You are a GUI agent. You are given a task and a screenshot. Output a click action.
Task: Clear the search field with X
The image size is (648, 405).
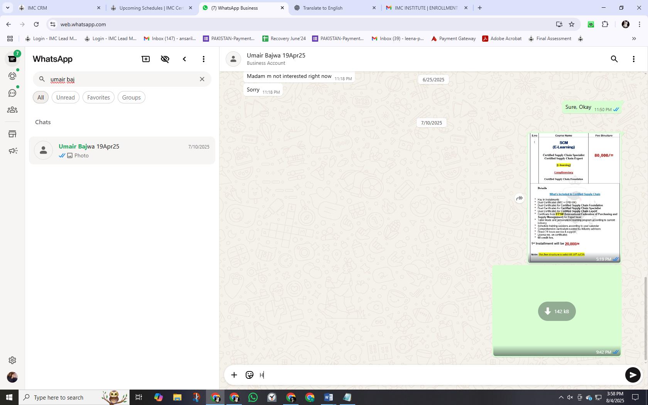coord(202,79)
